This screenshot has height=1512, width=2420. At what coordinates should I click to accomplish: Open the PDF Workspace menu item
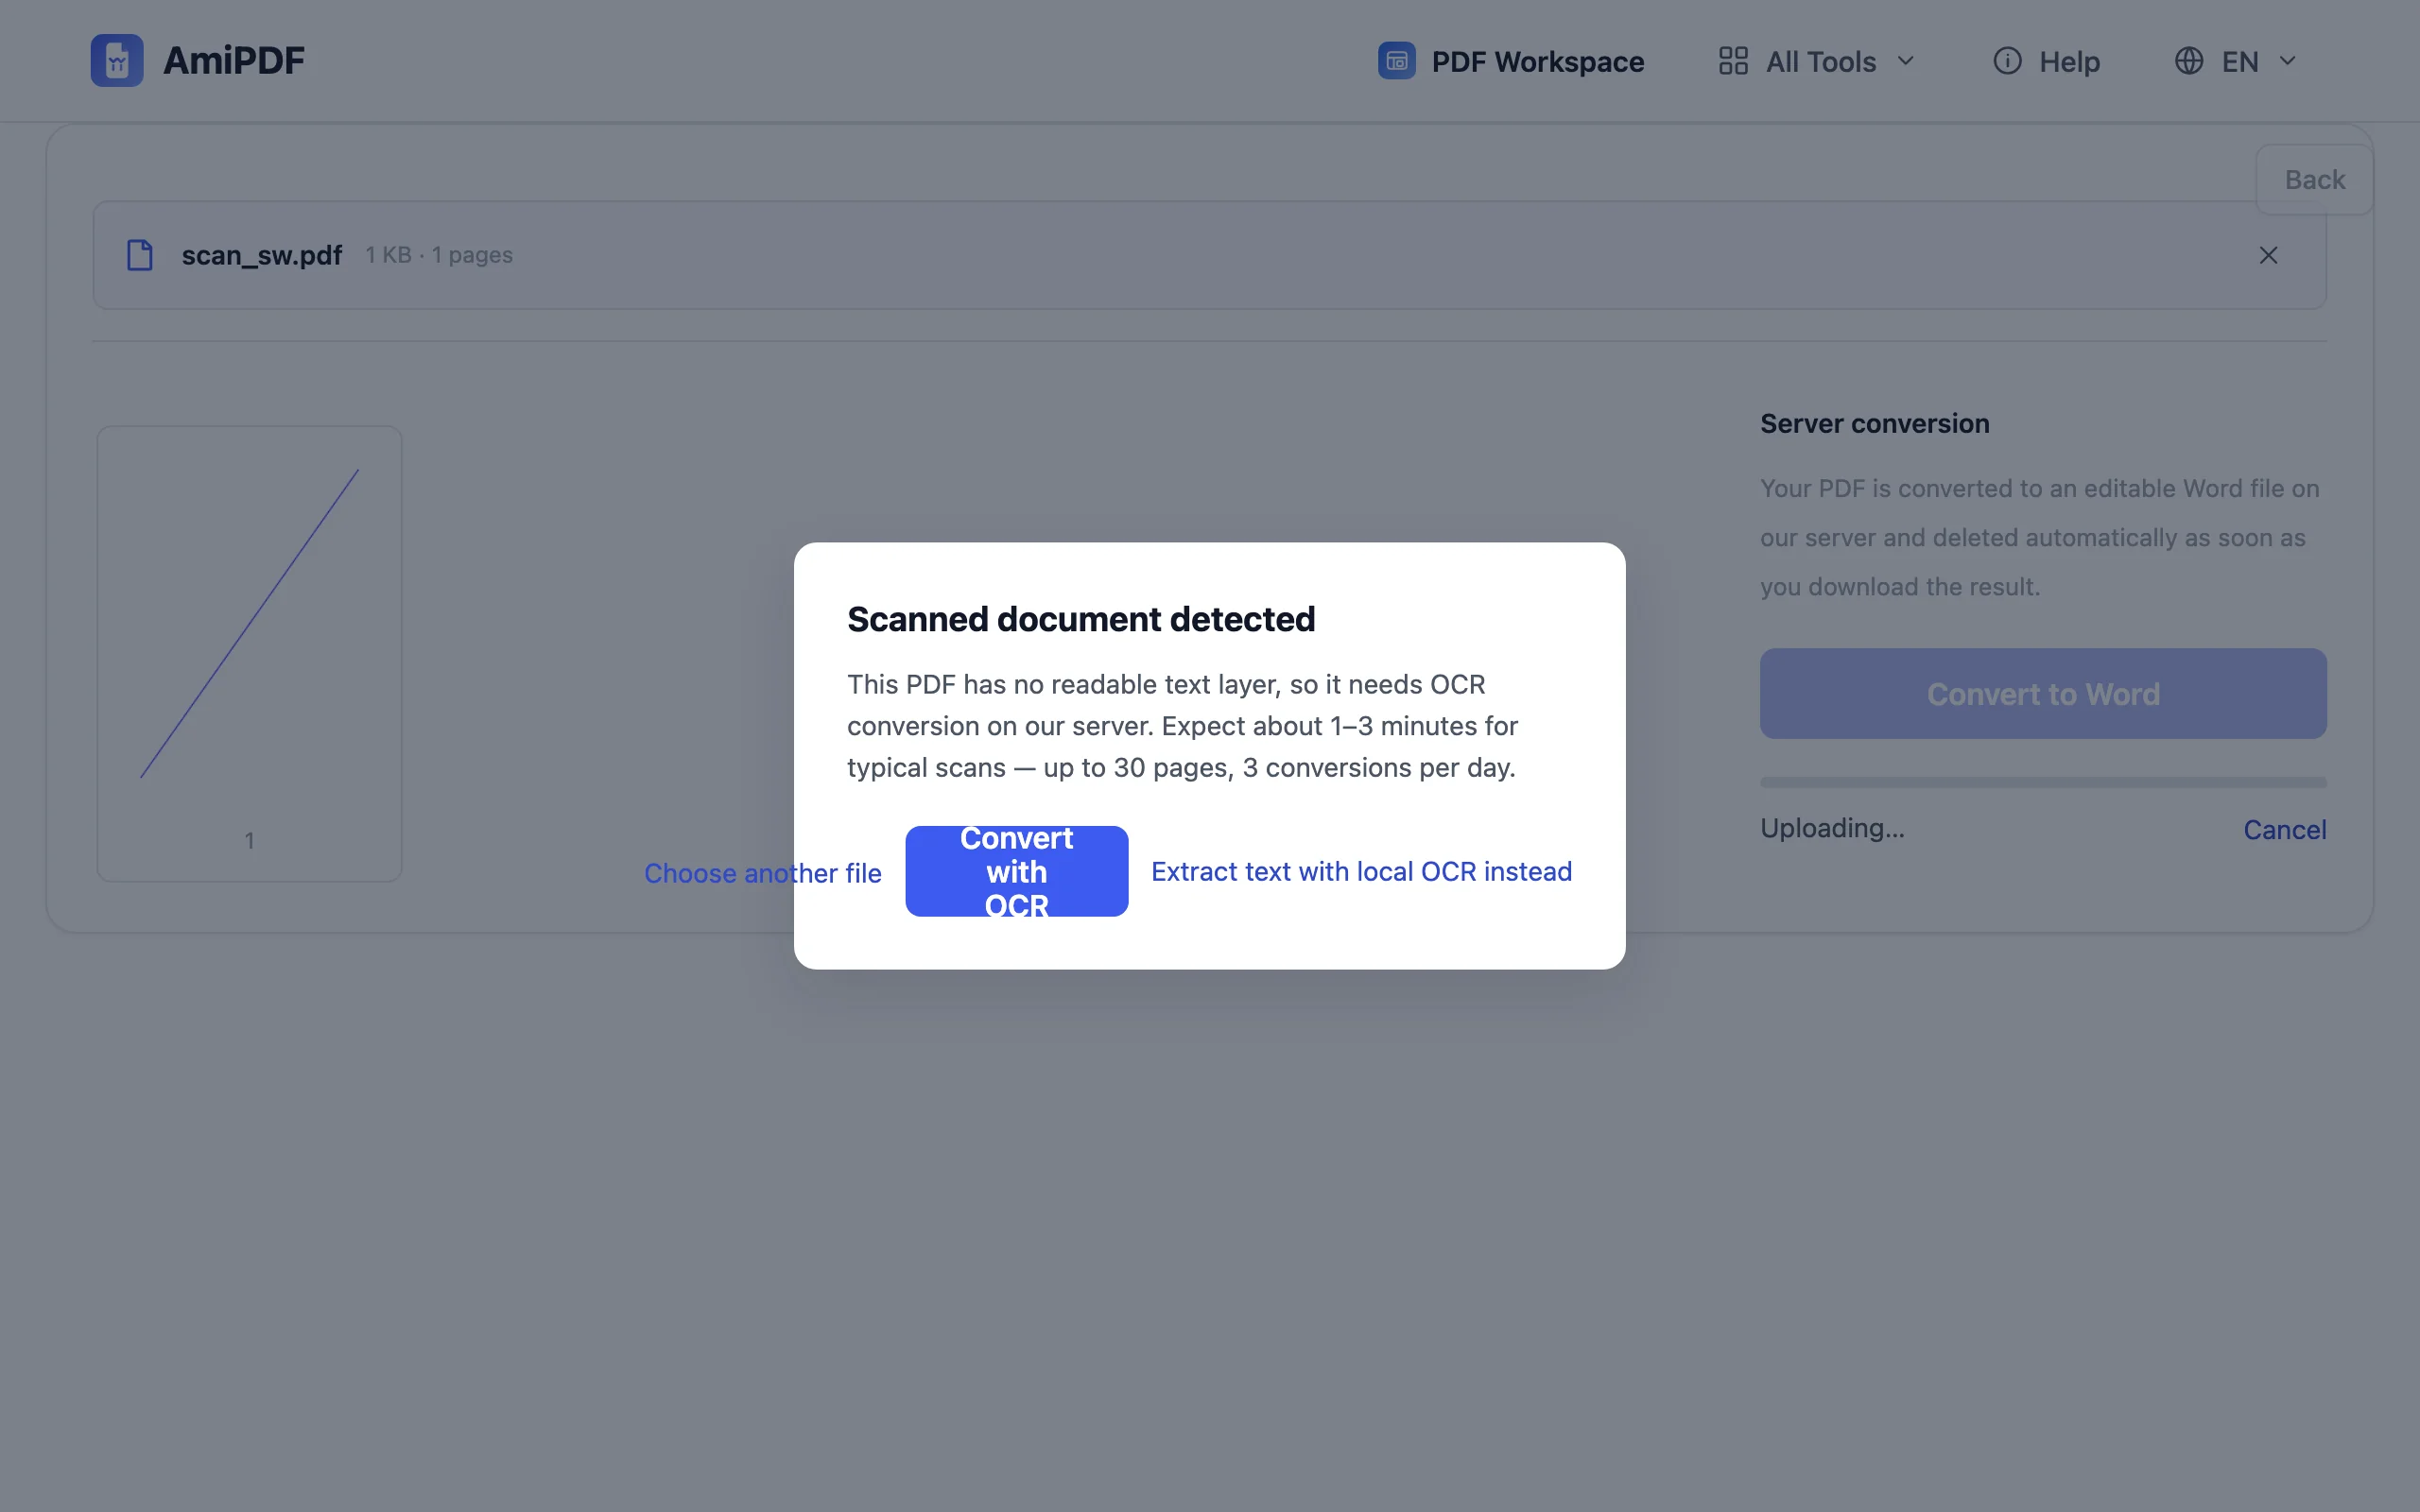click(1511, 61)
